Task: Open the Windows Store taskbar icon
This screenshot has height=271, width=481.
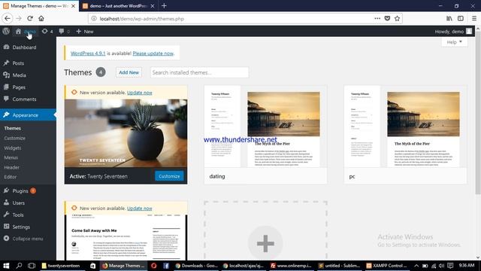Action: point(92,266)
